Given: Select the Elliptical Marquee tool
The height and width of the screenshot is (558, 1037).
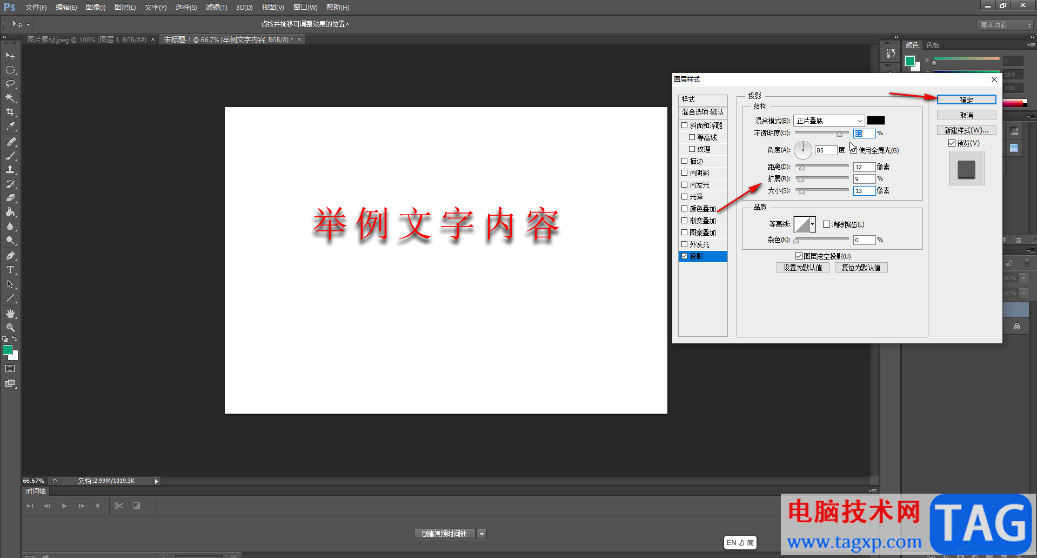Looking at the screenshot, I should [10, 70].
